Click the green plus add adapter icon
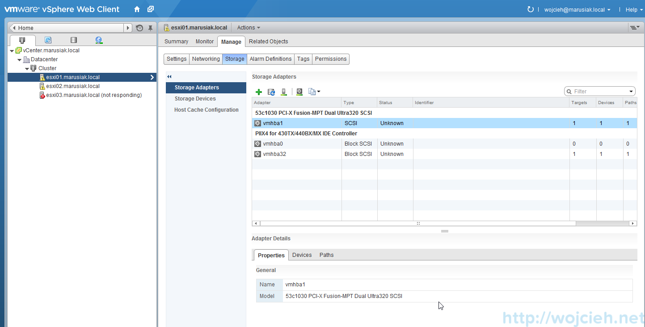 tap(258, 92)
